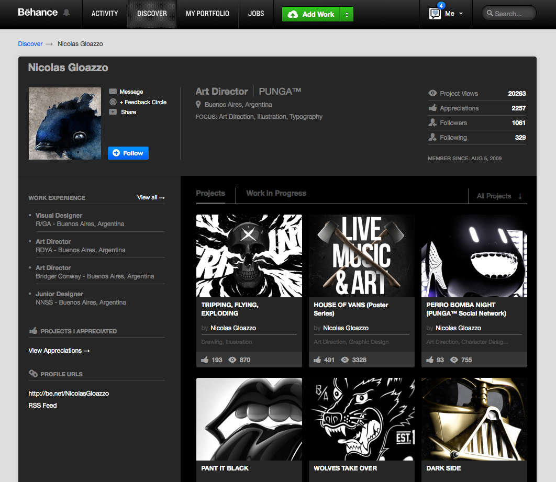Follow Nicolas Gloazzo
This screenshot has height=482, width=556.
[128, 153]
